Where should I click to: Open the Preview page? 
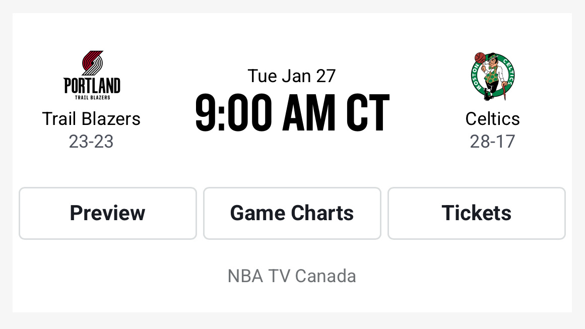tap(107, 213)
